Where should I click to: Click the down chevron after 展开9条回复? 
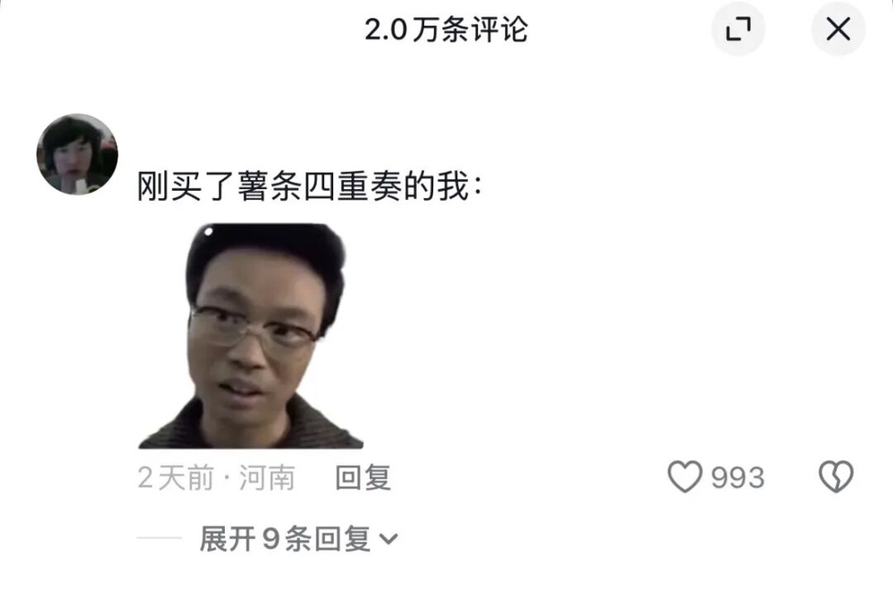(389, 539)
